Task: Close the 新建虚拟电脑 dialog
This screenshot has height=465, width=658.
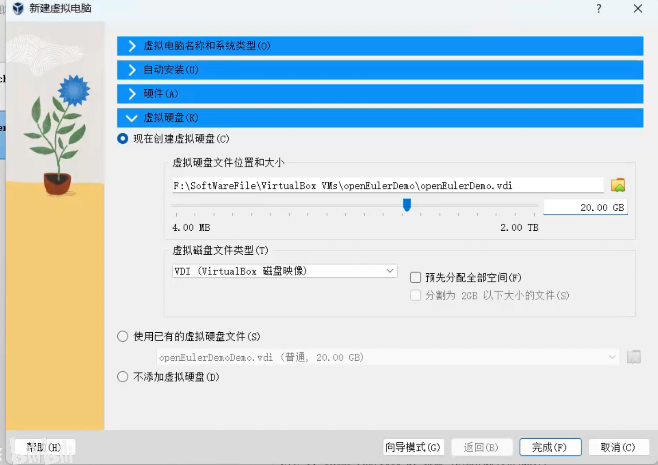Action: click(638, 9)
